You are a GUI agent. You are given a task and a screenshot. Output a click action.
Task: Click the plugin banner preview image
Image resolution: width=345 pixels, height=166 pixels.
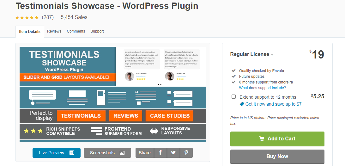[x=113, y=94]
